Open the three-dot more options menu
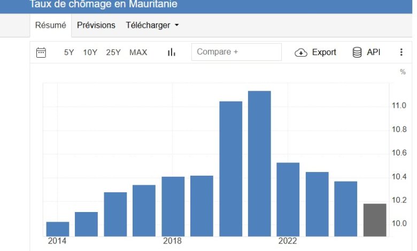This screenshot has width=417, height=251. [401, 52]
